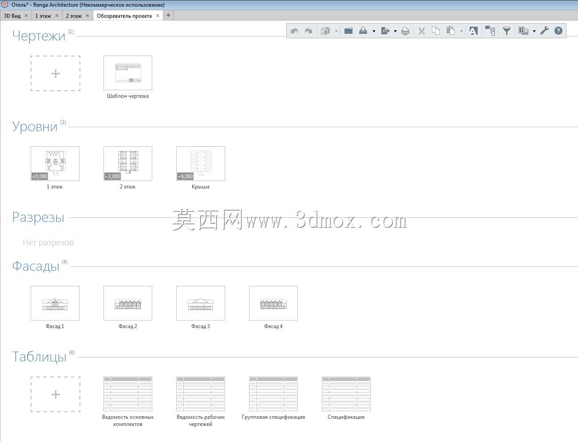Open project folder icon in toolbar
This screenshot has height=441, width=578.
point(348,31)
